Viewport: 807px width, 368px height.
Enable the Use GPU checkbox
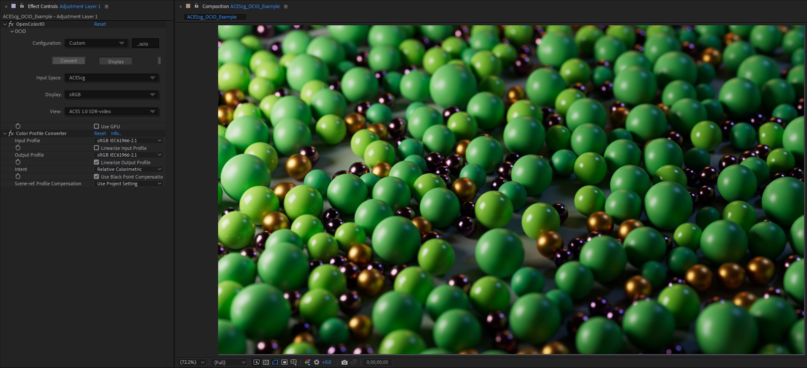[96, 126]
